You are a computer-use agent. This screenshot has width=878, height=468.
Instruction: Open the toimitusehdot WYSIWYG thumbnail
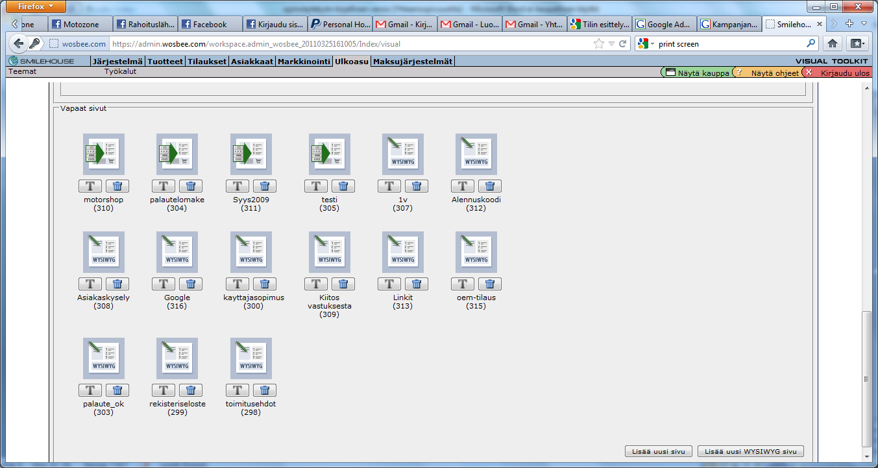[251, 358]
